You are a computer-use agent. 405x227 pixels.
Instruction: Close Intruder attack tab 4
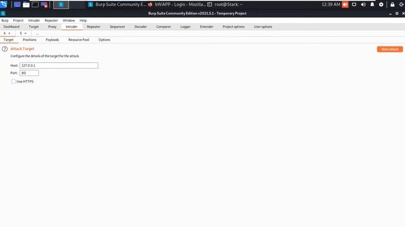click(9, 33)
